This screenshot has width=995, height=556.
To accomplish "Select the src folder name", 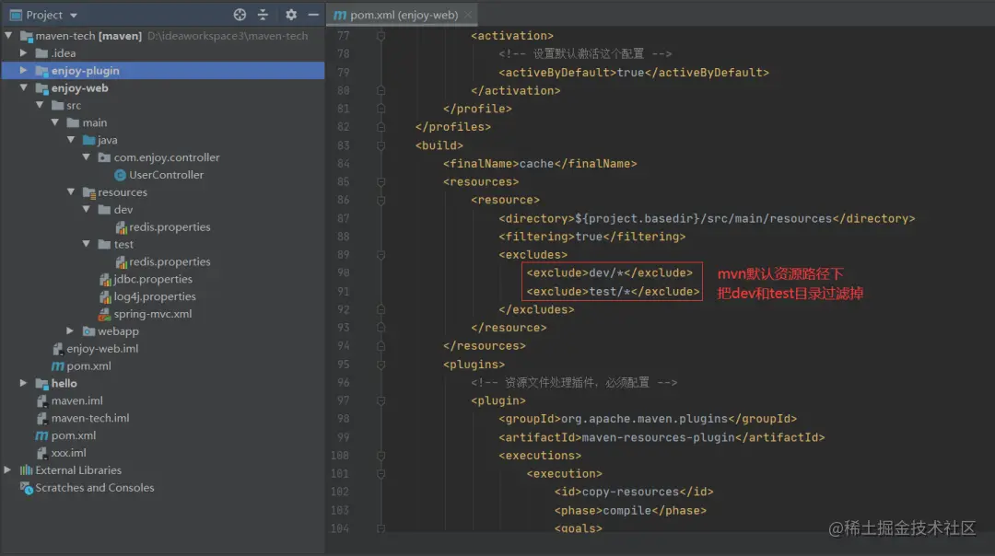I will pos(74,105).
